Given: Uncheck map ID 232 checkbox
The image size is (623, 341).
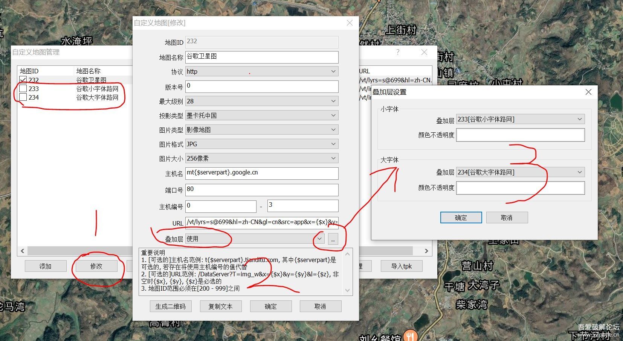Looking at the screenshot, I should point(23,80).
